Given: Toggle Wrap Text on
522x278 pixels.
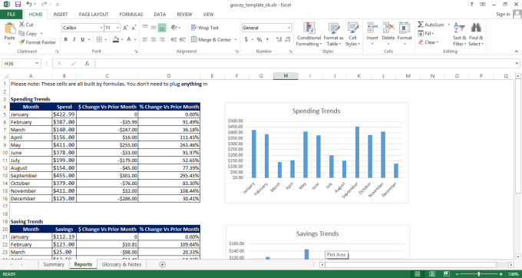Looking at the screenshot, I should coord(205,28).
